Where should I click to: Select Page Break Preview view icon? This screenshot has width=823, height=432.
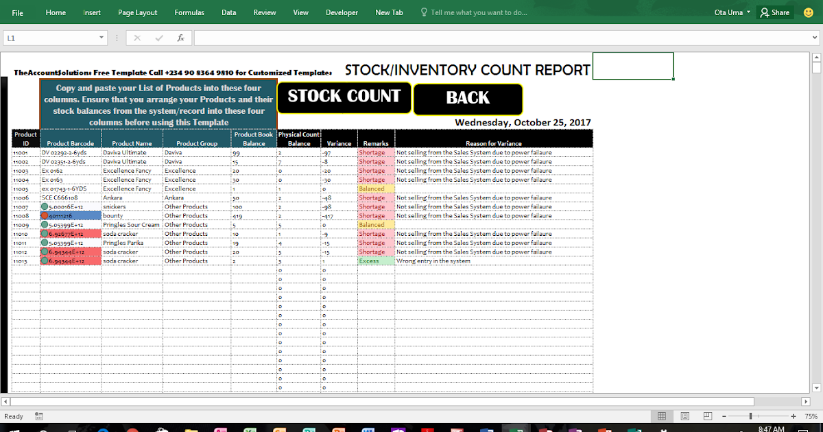point(706,416)
